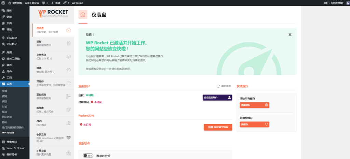Open 热门关键词推荐插件 submenu entry

click(13, 127)
